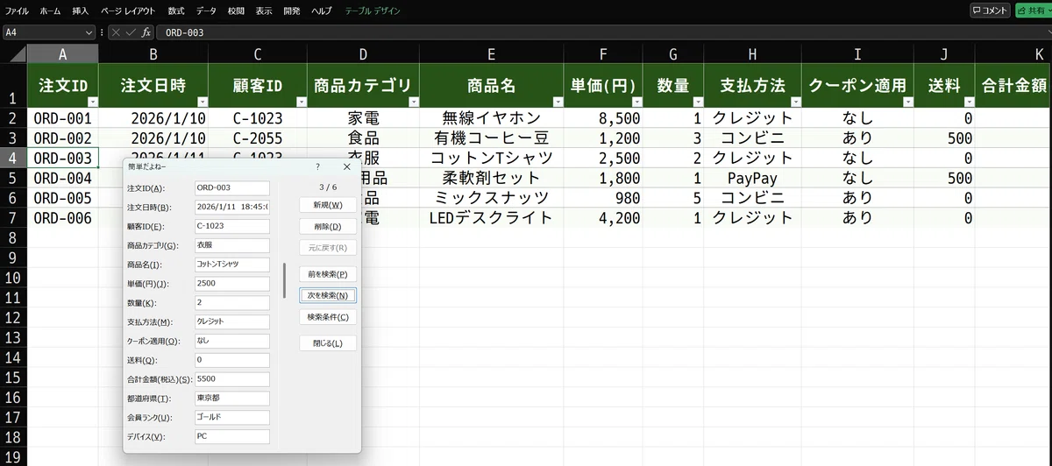Open the コメント comments pane button
This screenshot has width=1052, height=466.
pyautogui.click(x=991, y=11)
